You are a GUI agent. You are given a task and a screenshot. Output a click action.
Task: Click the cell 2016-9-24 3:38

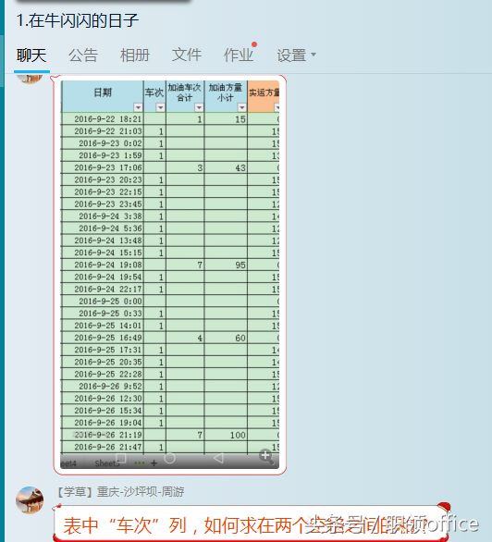103,216
